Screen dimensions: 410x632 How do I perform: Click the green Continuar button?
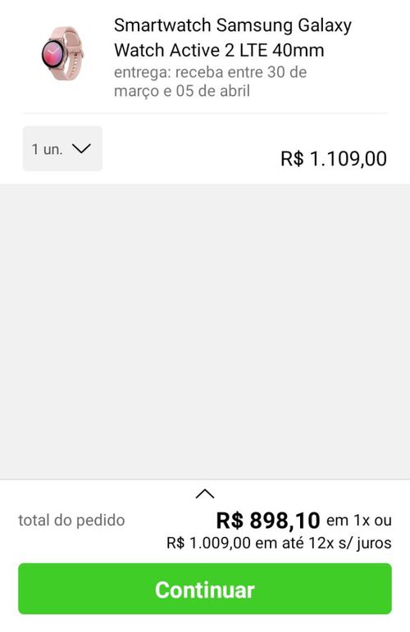[205, 589]
